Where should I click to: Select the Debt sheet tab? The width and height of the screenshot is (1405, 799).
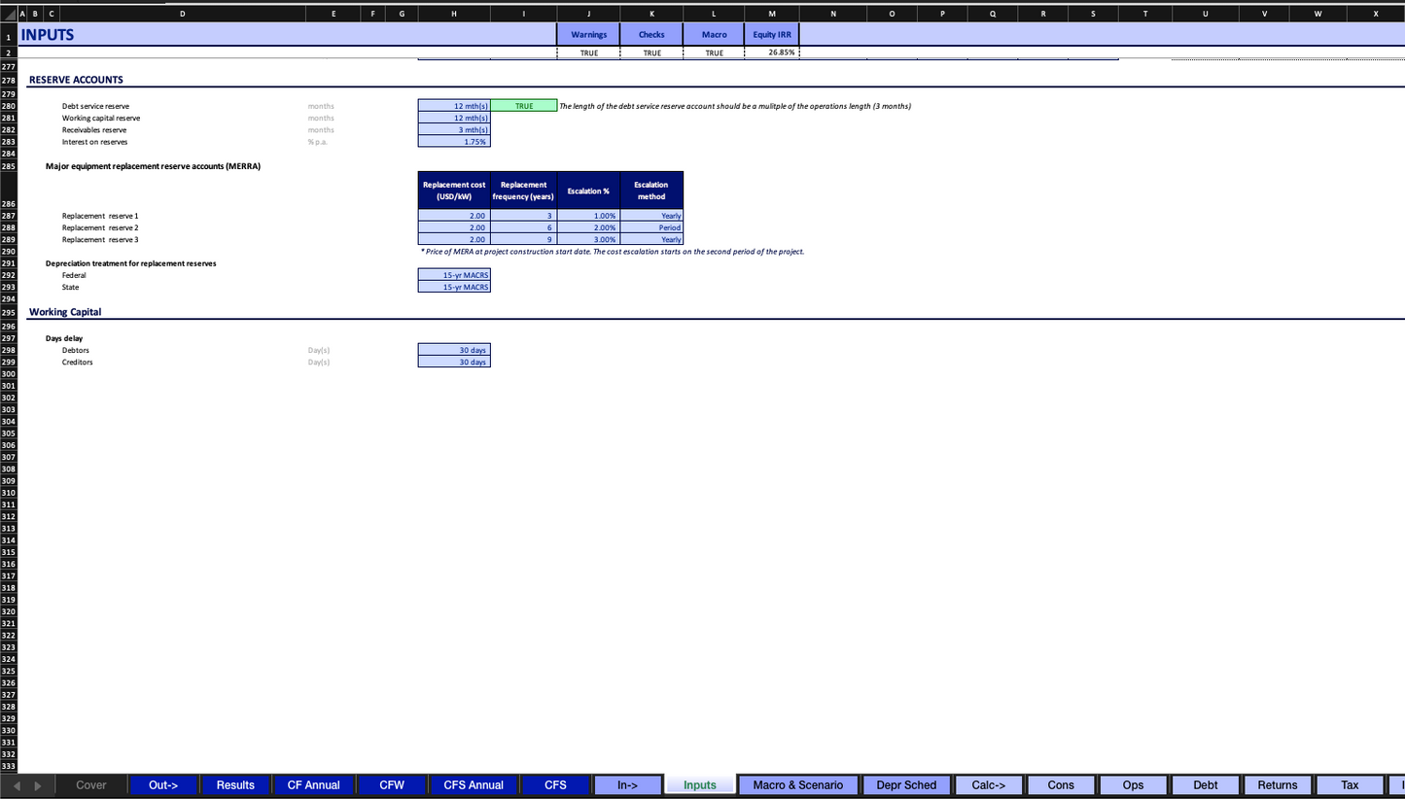point(1205,785)
